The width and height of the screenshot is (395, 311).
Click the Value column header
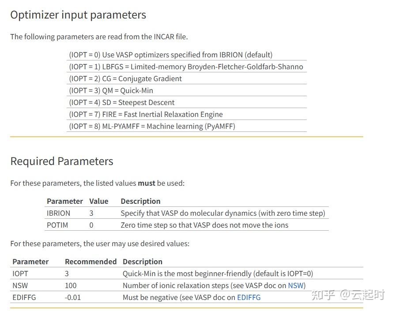pyautogui.click(x=98, y=201)
